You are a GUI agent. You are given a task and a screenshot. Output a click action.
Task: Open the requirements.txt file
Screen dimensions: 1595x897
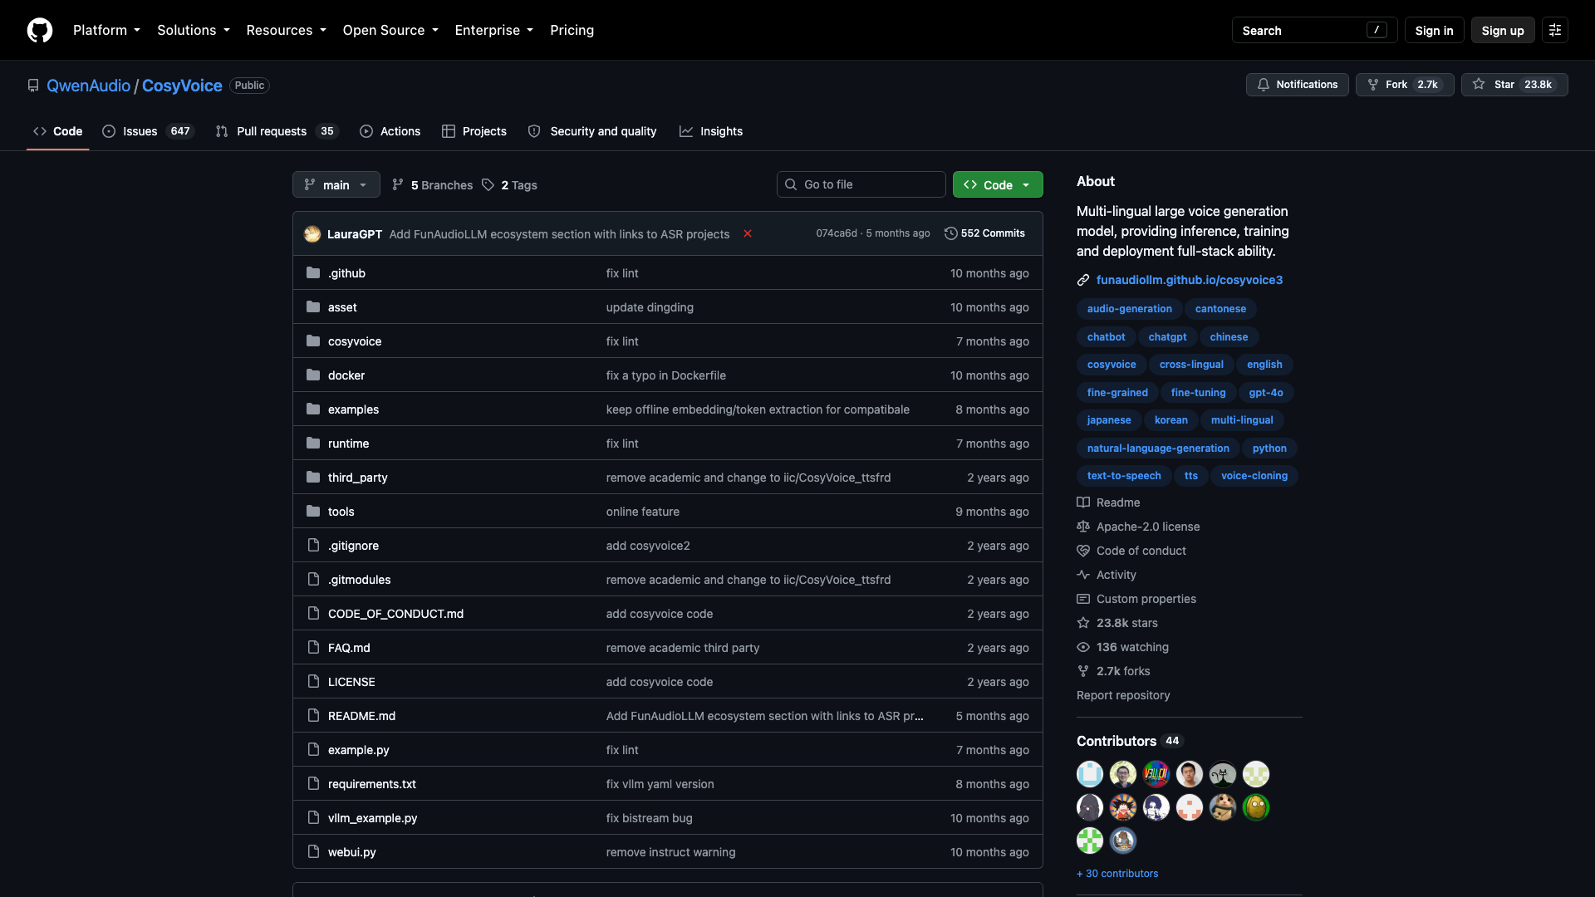pyautogui.click(x=371, y=784)
